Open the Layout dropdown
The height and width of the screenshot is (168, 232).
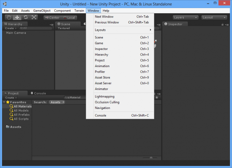coord(214,17)
